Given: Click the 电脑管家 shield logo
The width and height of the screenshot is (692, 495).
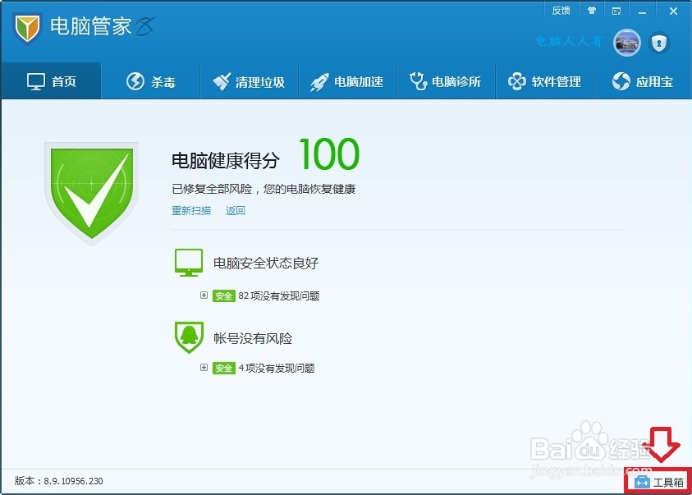Looking at the screenshot, I should pos(27,28).
